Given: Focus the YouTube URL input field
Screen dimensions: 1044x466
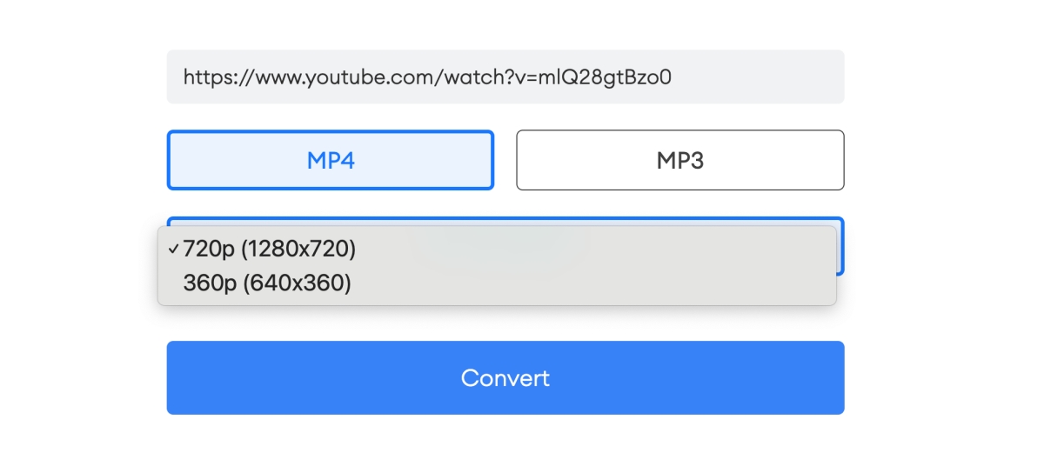Looking at the screenshot, I should click(x=505, y=77).
